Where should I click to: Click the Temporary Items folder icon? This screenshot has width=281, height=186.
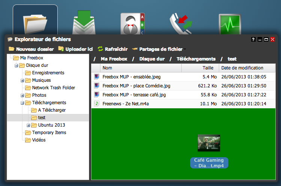tap(28, 133)
